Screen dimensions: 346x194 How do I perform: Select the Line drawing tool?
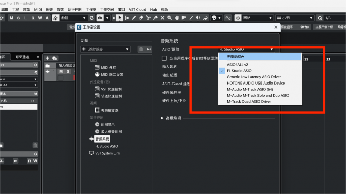click(x=191, y=18)
